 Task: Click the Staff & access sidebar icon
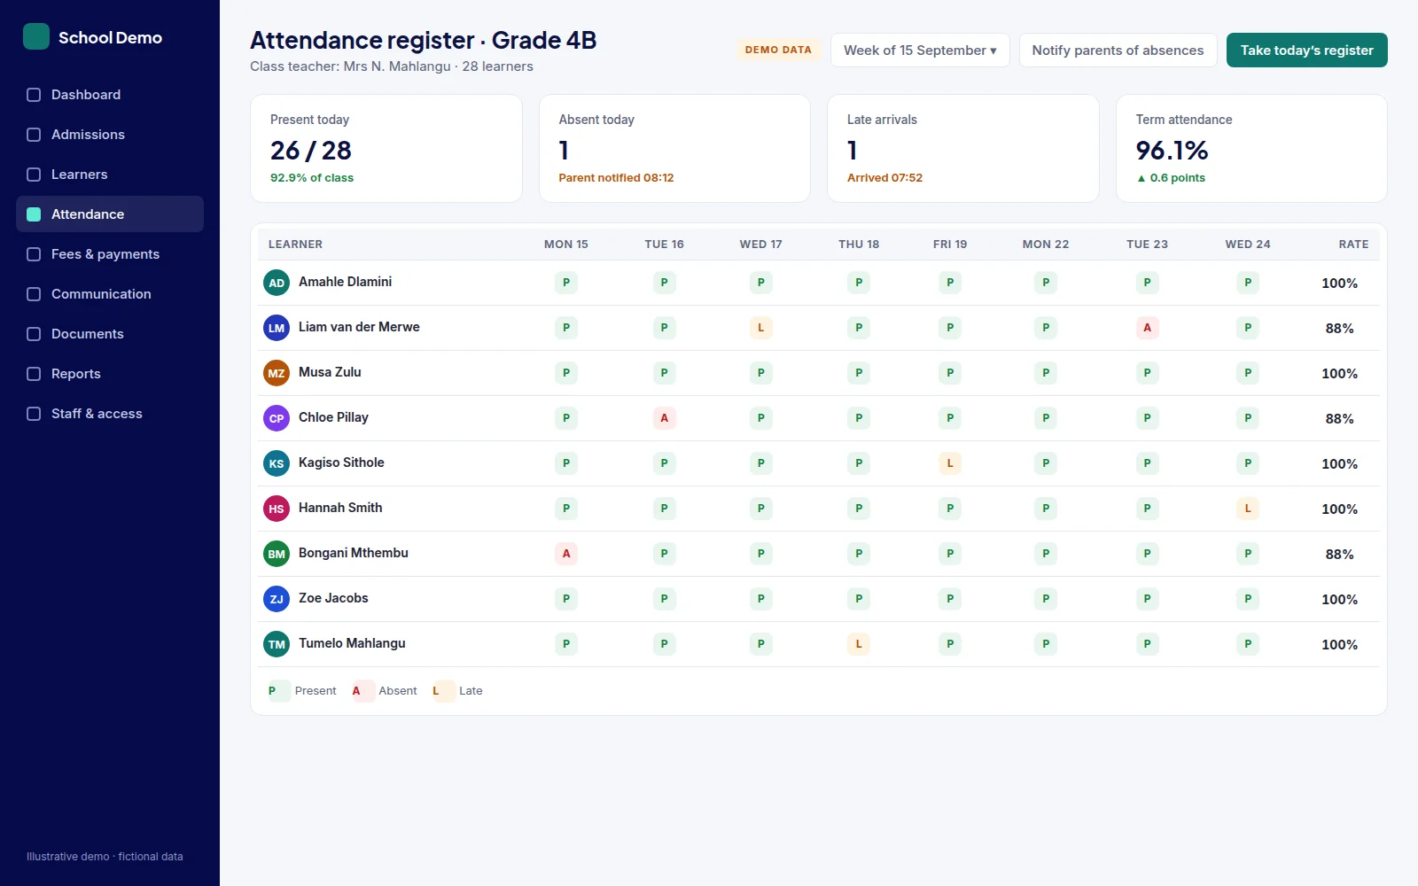tap(34, 414)
